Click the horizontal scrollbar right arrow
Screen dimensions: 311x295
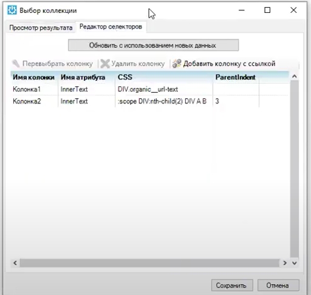point(285,263)
